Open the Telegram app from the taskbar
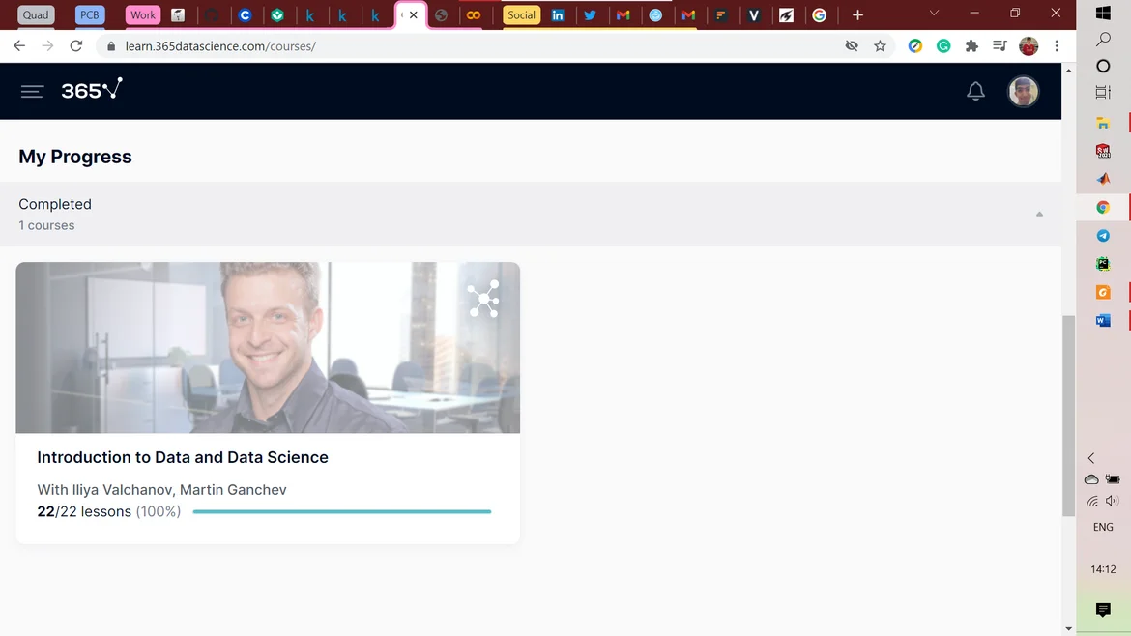The image size is (1131, 636). [1103, 236]
